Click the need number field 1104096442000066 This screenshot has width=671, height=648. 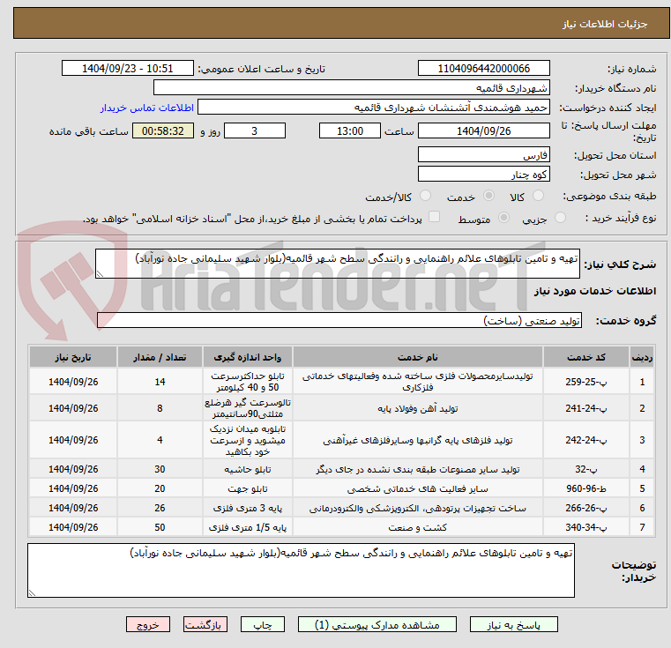[483, 68]
